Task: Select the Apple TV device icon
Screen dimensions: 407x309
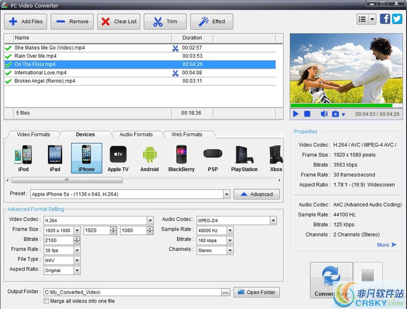Action: (118, 158)
